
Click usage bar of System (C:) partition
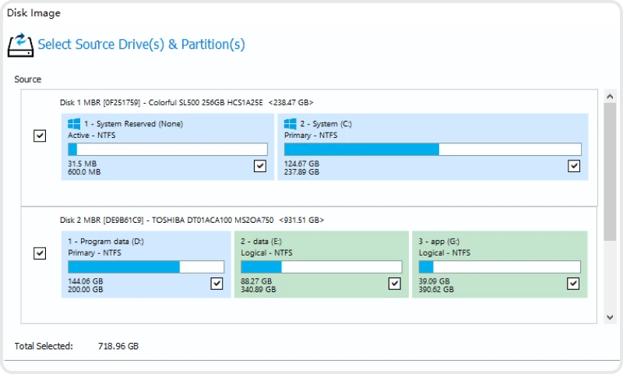[433, 150]
